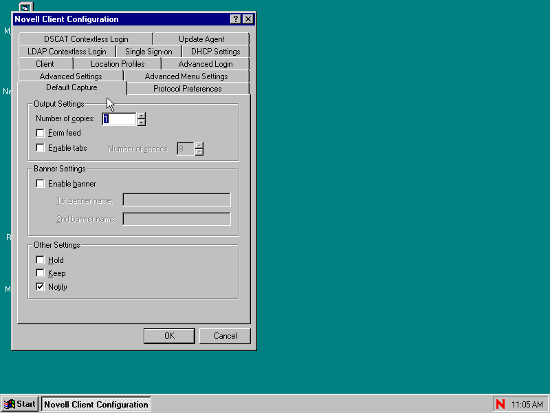Open the Location Profiles tab
The image size is (550, 413).
pyautogui.click(x=118, y=64)
